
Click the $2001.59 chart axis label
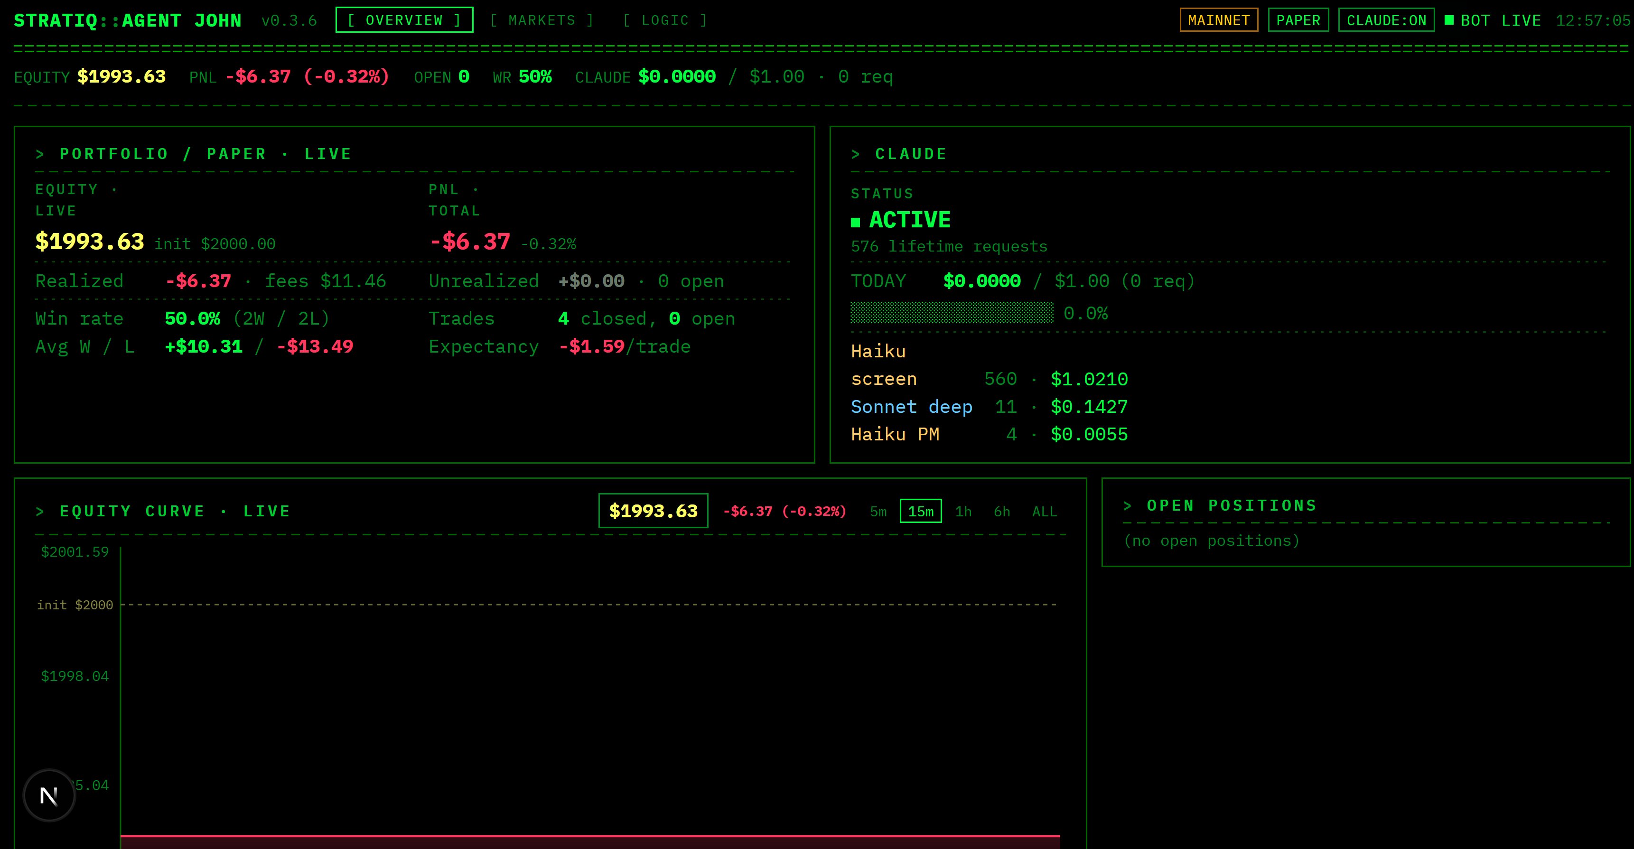[75, 551]
